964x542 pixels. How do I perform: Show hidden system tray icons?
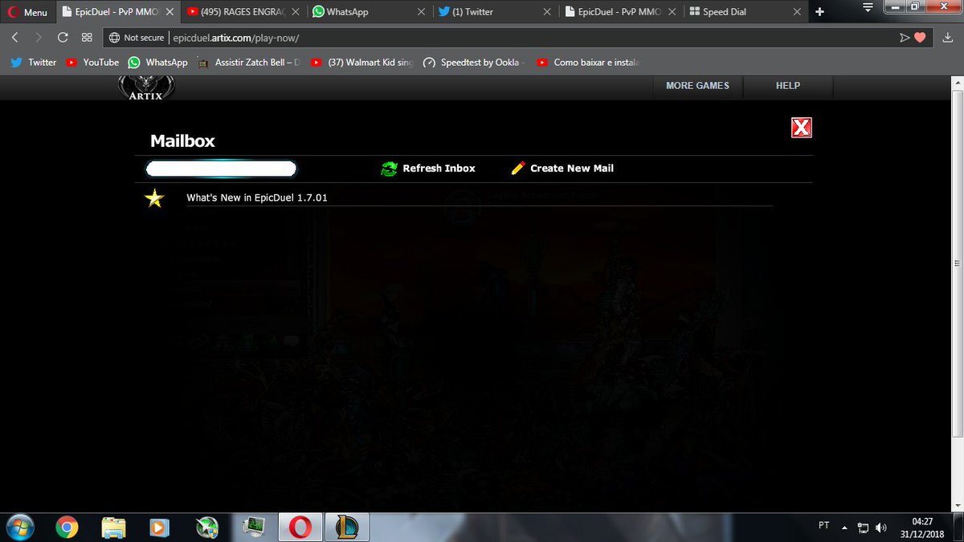[x=843, y=526]
